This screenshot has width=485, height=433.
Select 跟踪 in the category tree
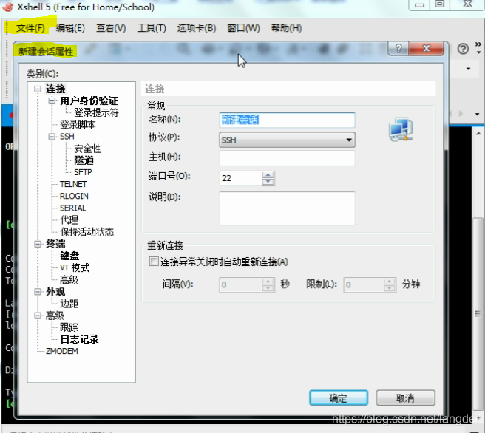click(x=69, y=327)
